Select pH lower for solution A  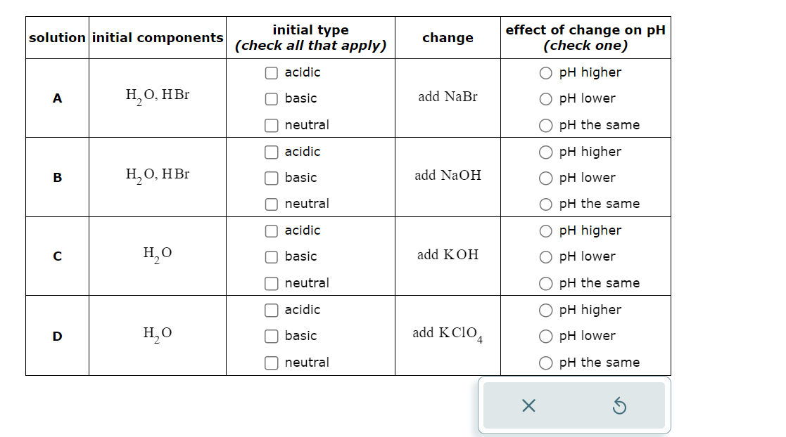546,98
